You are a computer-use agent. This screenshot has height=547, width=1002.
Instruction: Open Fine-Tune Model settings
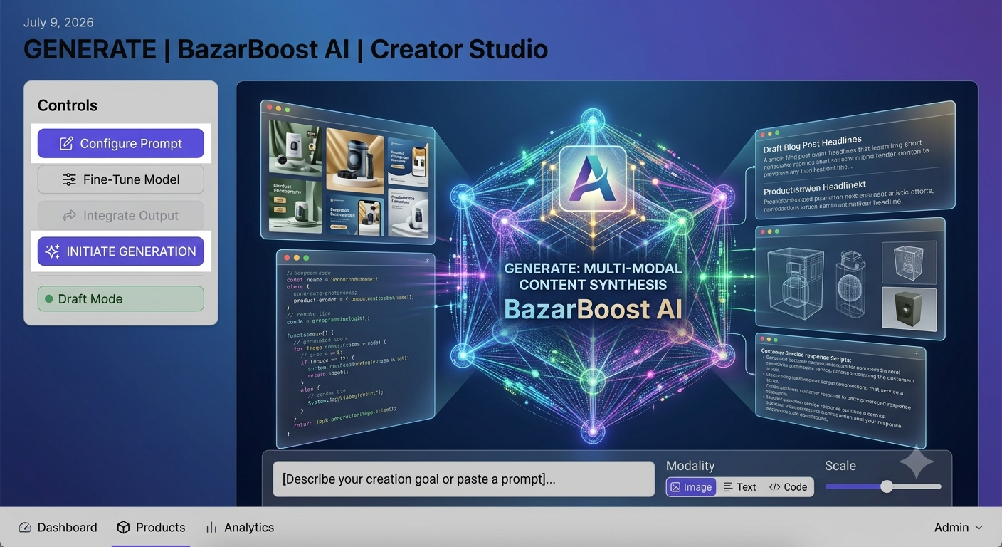pos(121,179)
